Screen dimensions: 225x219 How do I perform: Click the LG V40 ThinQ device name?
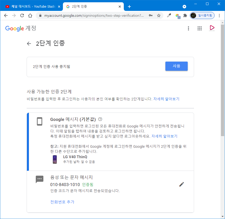[75, 157]
